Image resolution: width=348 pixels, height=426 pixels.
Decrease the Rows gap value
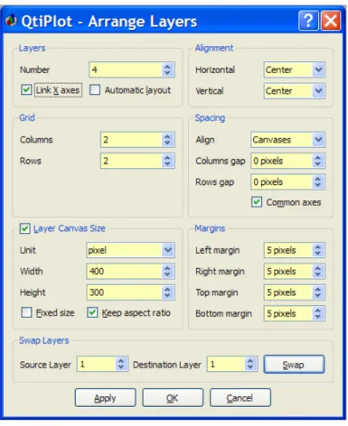click(x=318, y=185)
